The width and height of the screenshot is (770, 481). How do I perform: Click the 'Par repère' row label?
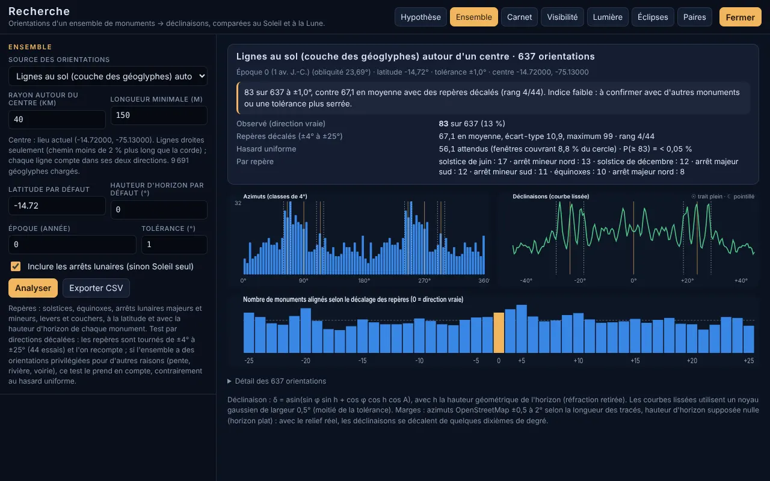tap(254, 162)
